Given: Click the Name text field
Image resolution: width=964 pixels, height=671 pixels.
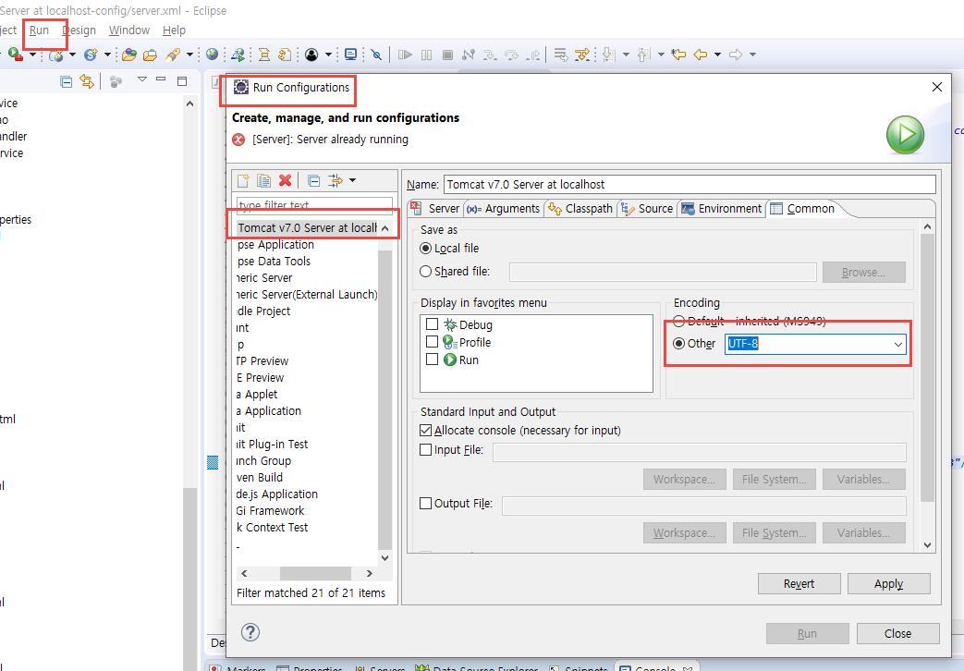Looking at the screenshot, I should (689, 185).
